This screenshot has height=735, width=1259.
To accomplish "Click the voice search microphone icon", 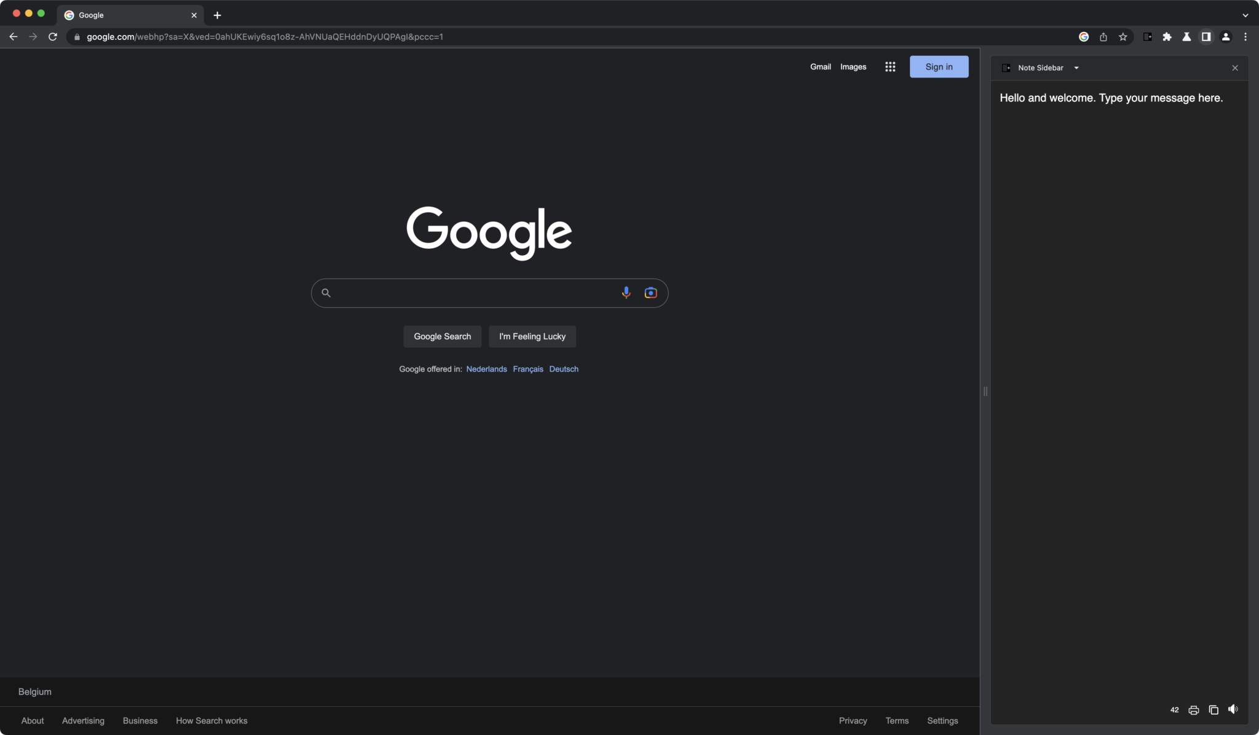I will point(626,293).
